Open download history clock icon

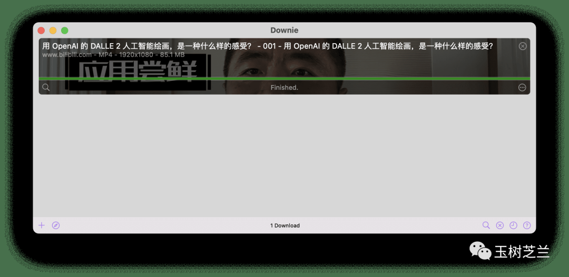(x=513, y=225)
